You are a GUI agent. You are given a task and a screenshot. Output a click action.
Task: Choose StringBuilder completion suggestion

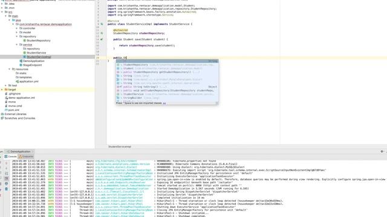coord(167,98)
